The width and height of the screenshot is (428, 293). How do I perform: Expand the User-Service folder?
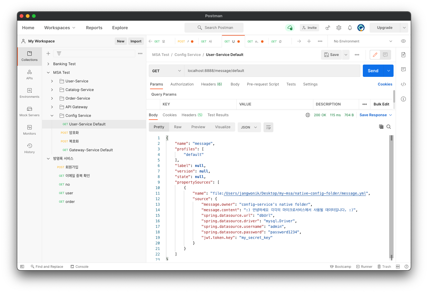pyautogui.click(x=52, y=81)
